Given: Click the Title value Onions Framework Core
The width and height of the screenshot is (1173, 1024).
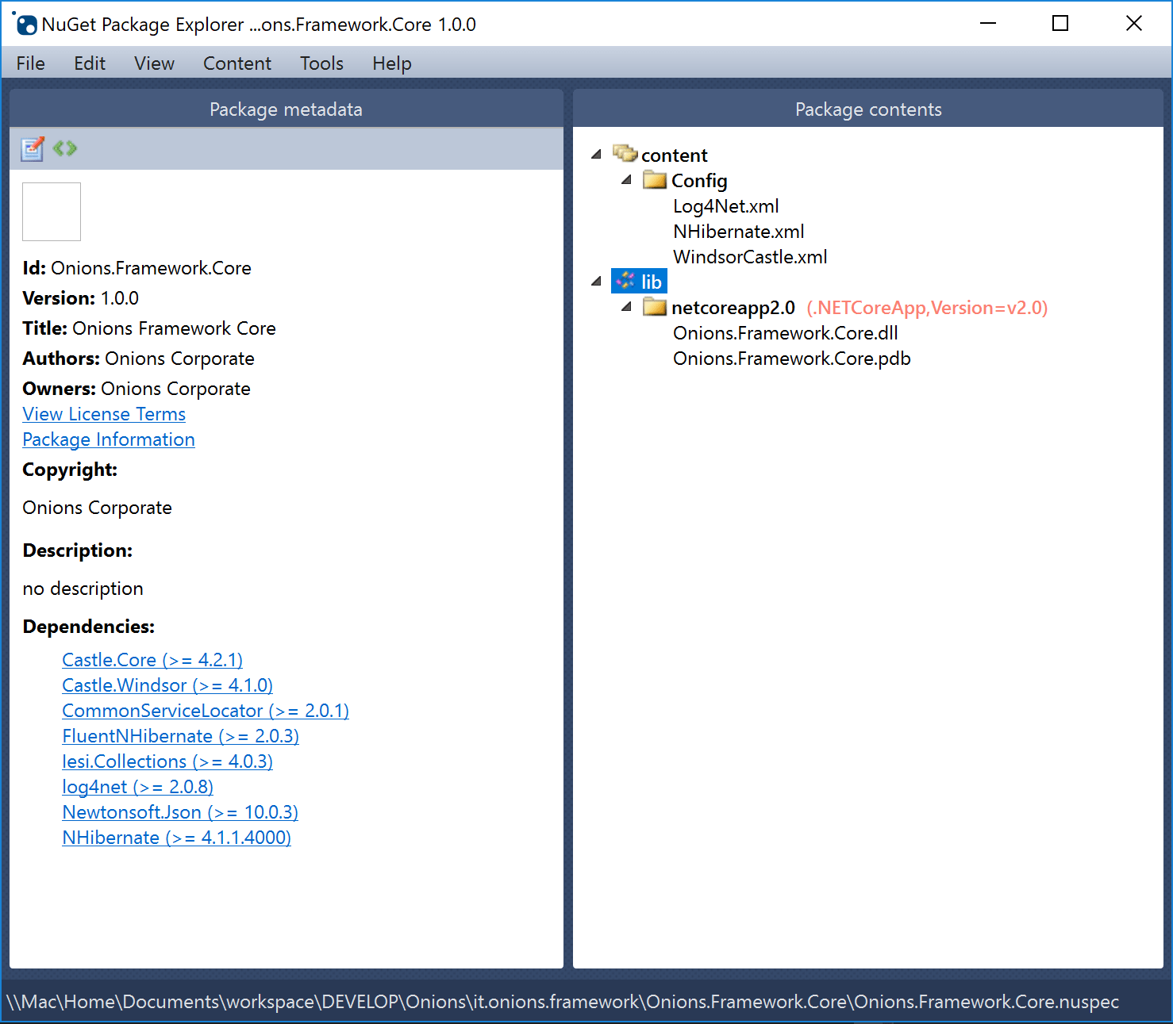Looking at the screenshot, I should [x=175, y=328].
